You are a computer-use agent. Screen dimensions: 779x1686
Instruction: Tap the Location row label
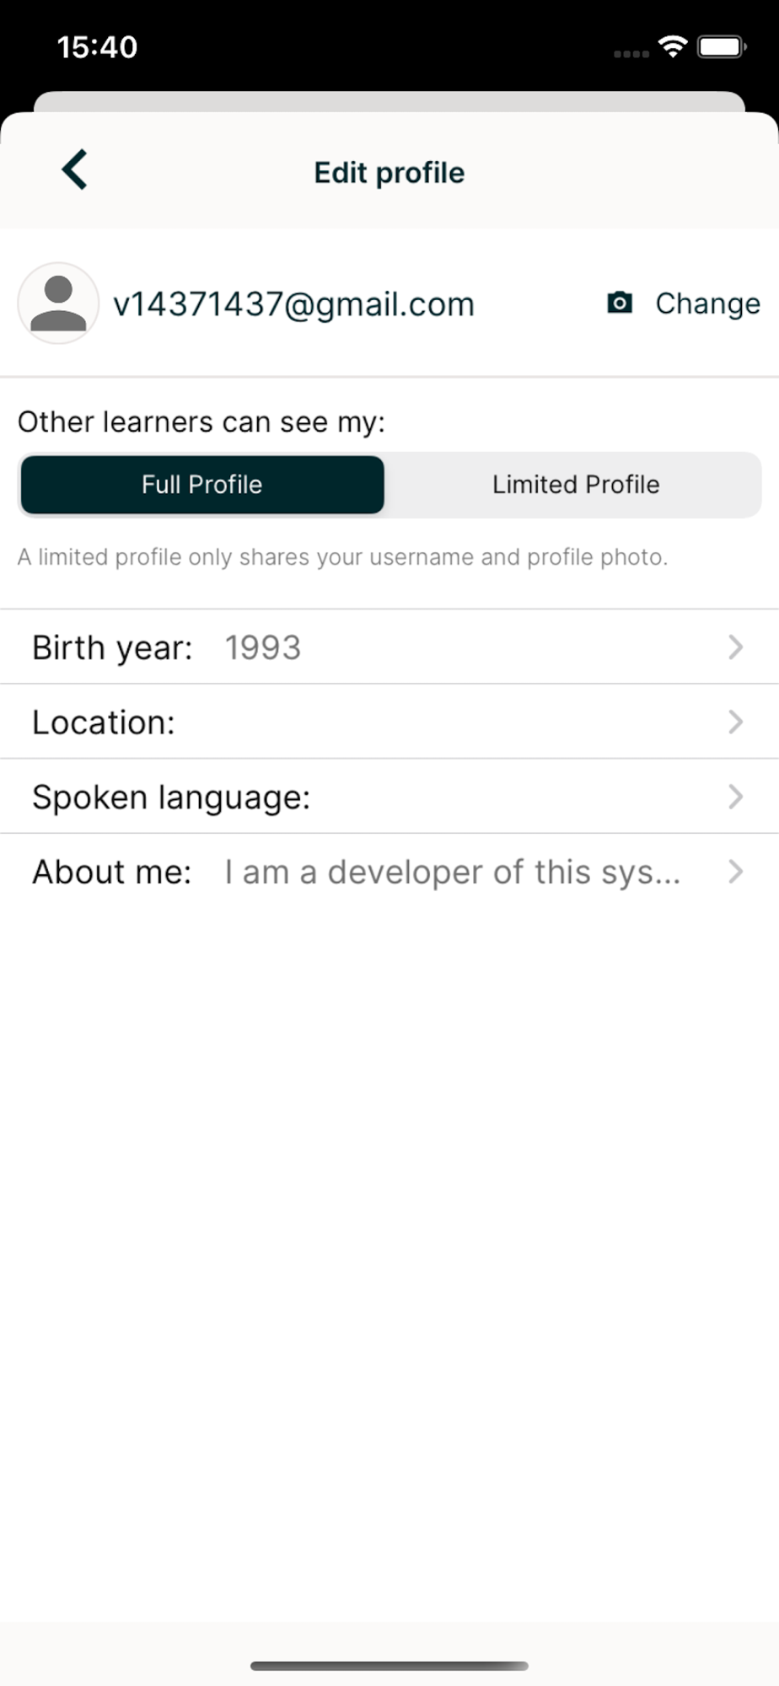[104, 722]
